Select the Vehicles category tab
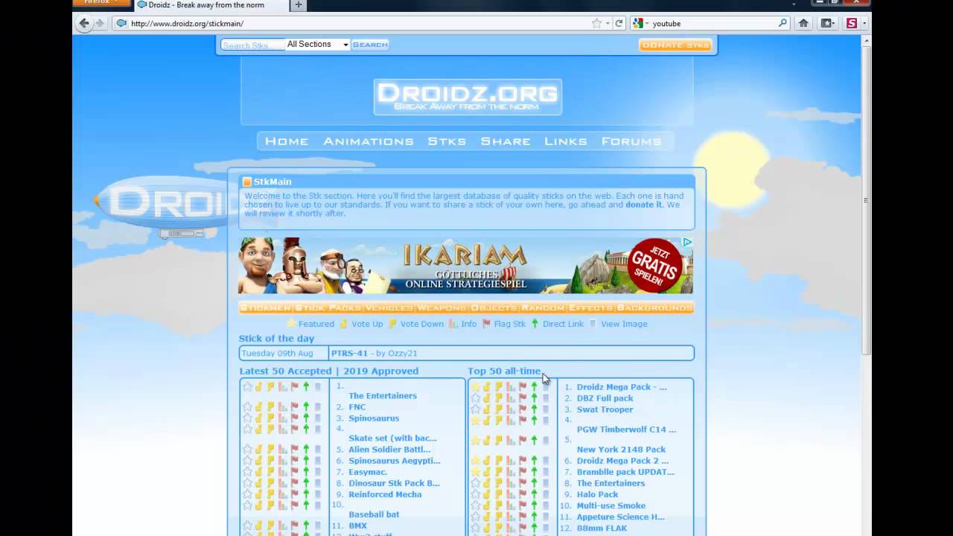953x536 pixels. click(x=389, y=307)
